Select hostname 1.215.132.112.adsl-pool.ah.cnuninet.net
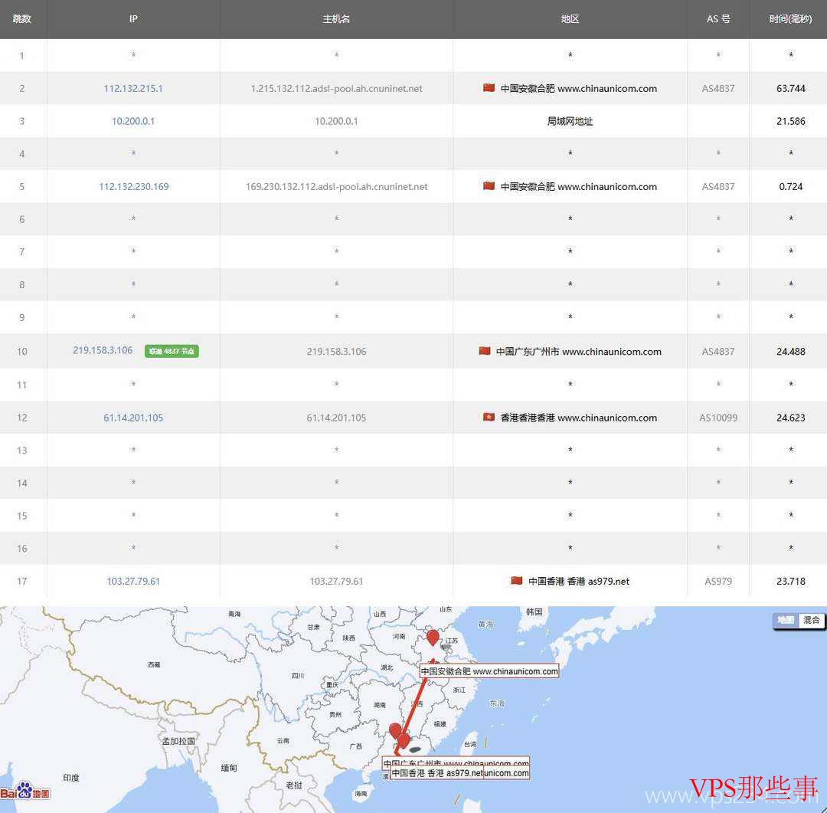The image size is (827, 813). coord(336,88)
